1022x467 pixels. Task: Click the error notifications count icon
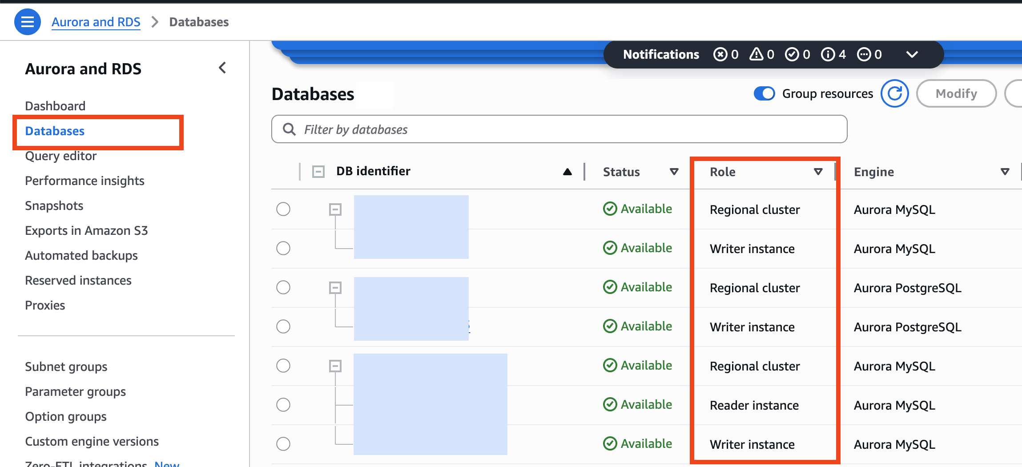(720, 54)
